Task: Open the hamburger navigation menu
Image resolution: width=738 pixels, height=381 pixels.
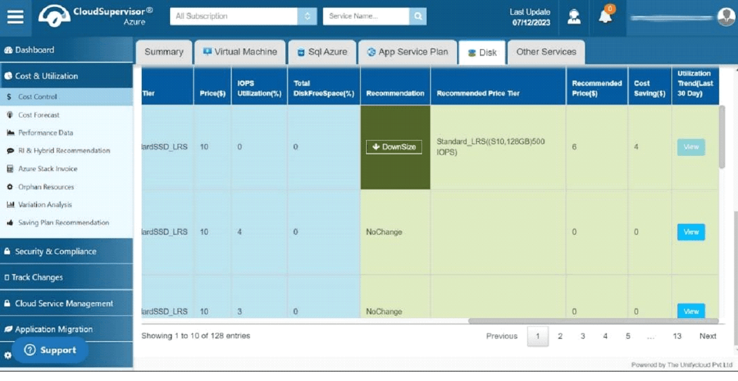Action: pyautogui.click(x=15, y=16)
